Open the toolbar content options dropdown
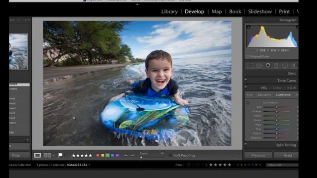 click(x=238, y=155)
